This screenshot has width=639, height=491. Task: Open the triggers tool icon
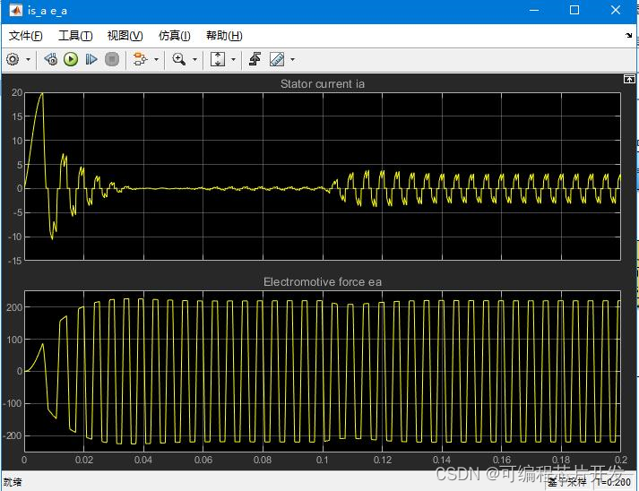coord(255,59)
